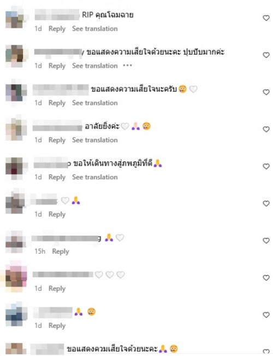The height and width of the screenshot is (356, 273).
Task: See translation of "อาลัยยิ่งค่ะ" comment
Action: [x=95, y=140]
